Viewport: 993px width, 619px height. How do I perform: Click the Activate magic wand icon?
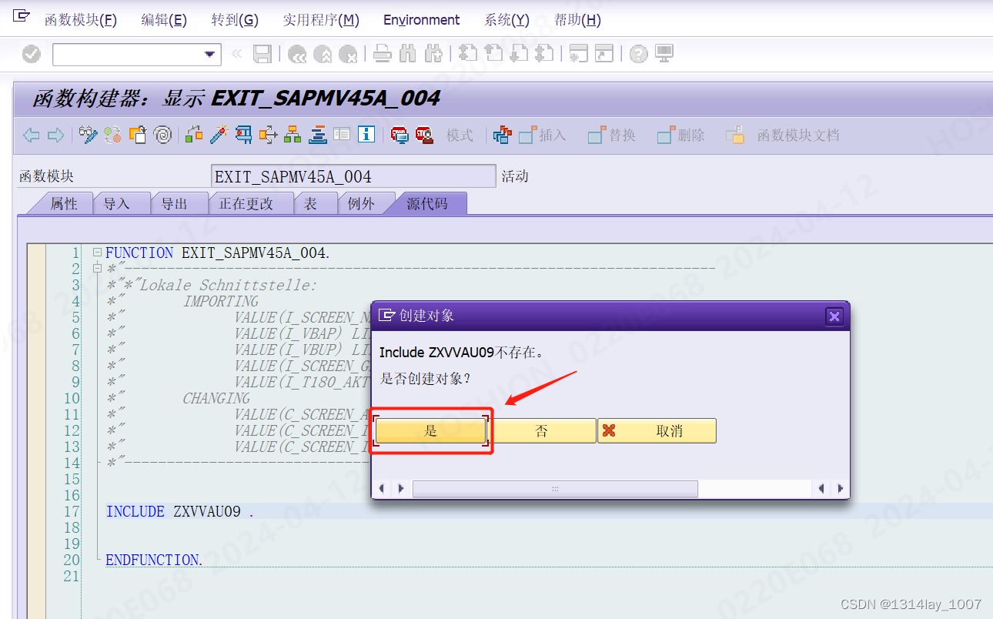219,136
